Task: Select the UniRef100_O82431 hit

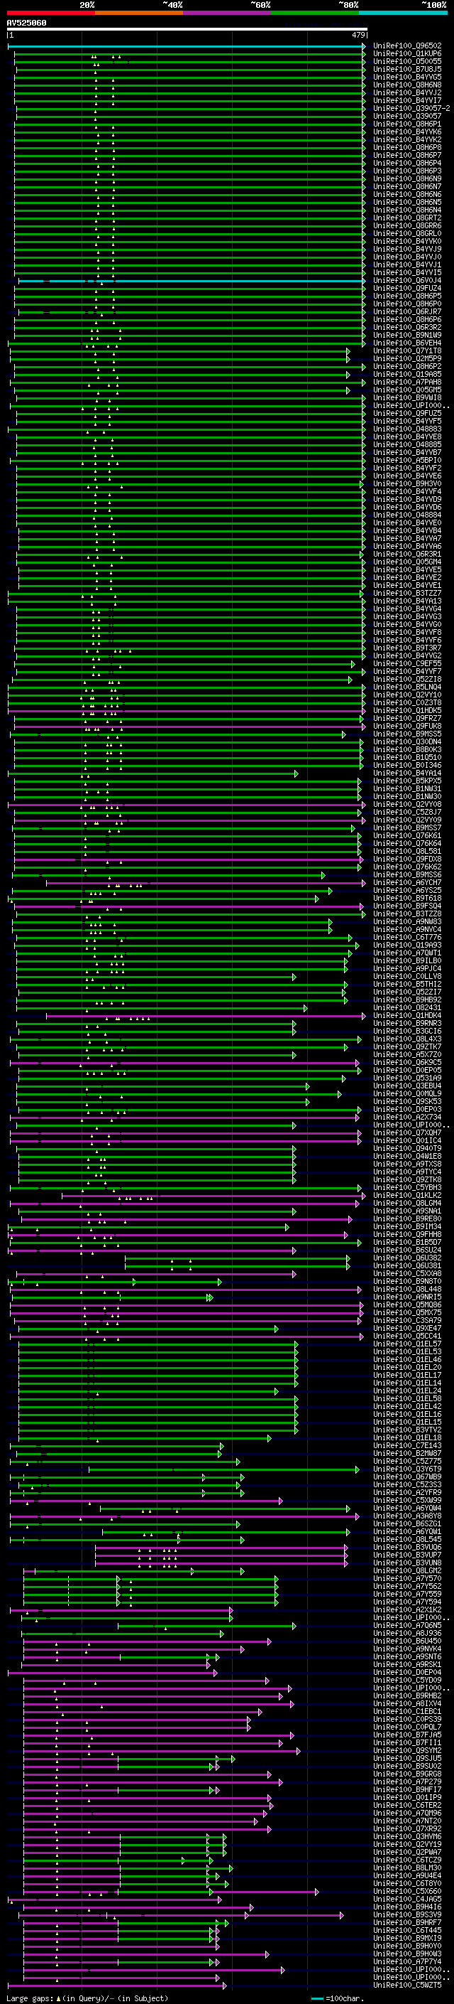Action: pyautogui.click(x=407, y=1008)
